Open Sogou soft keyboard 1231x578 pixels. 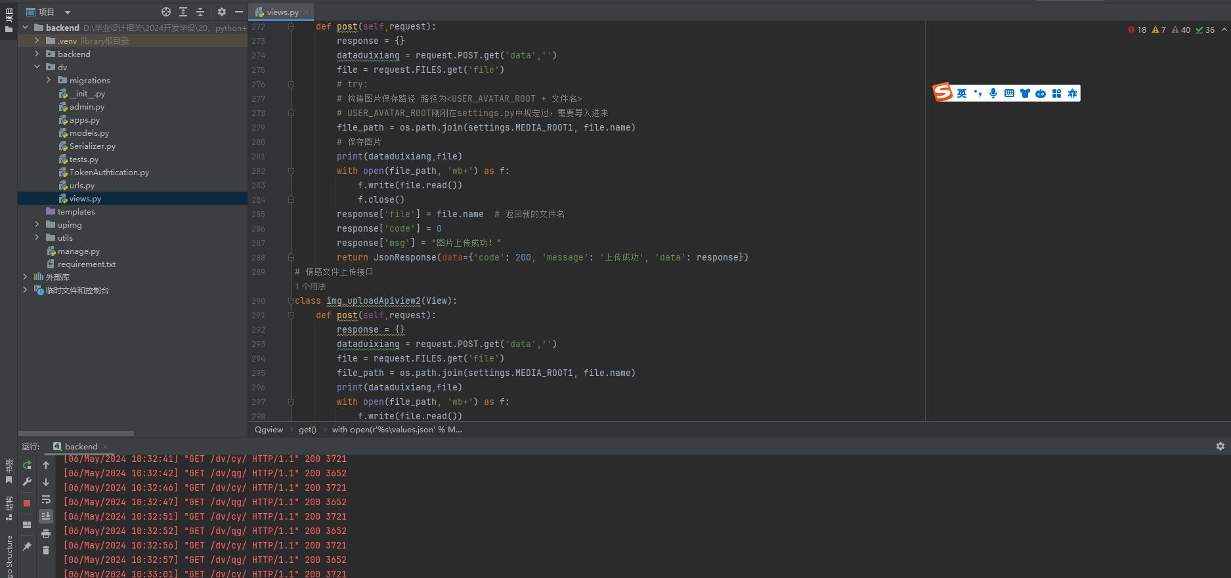[1009, 93]
